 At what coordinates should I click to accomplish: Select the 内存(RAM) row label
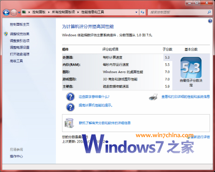(x=72, y=65)
